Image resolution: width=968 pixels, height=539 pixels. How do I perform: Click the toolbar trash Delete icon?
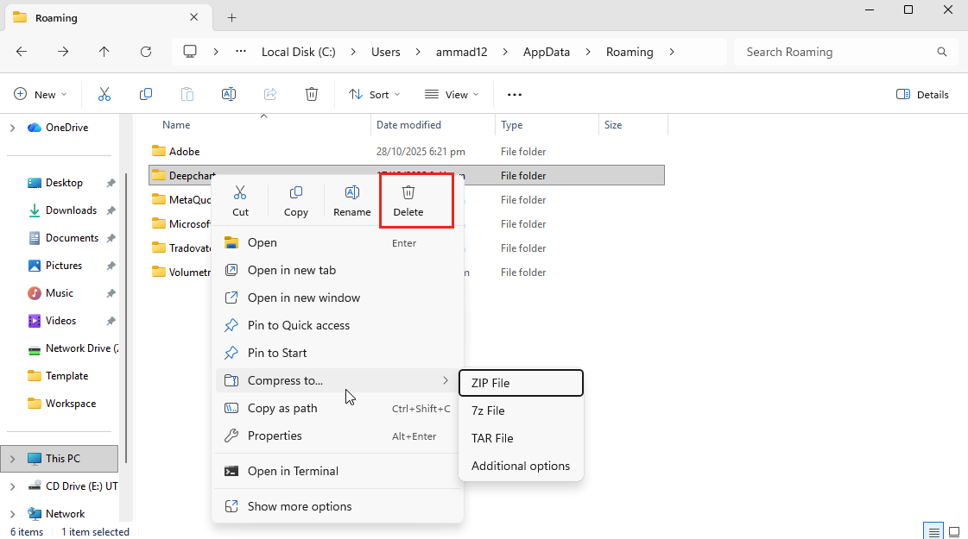[x=312, y=94]
